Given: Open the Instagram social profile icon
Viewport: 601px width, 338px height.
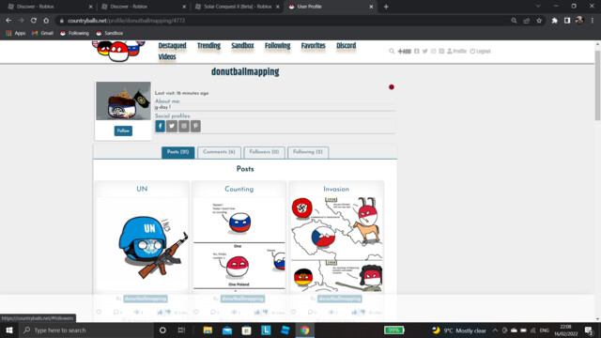Looking at the screenshot, I should [184, 126].
